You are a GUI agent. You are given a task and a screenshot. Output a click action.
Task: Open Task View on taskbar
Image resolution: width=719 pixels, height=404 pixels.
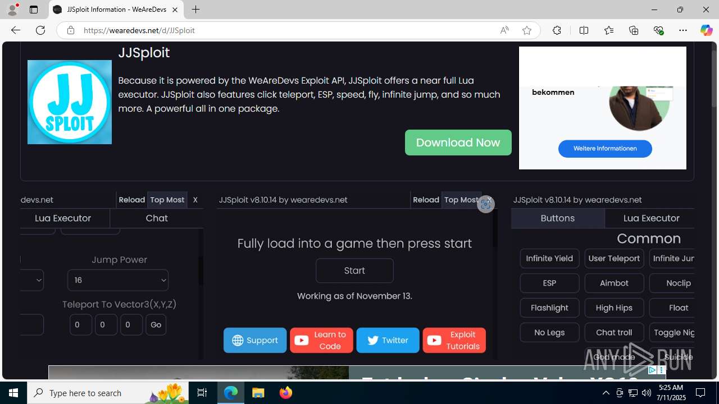point(202,393)
